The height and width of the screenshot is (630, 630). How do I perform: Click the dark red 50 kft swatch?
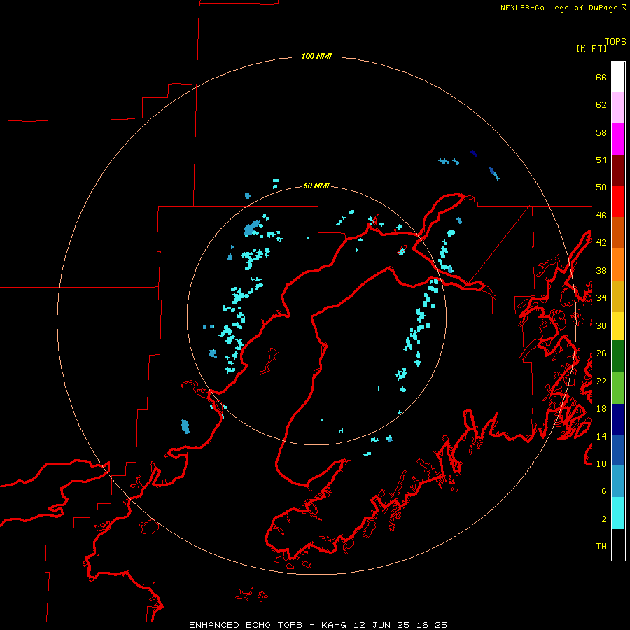pos(618,171)
